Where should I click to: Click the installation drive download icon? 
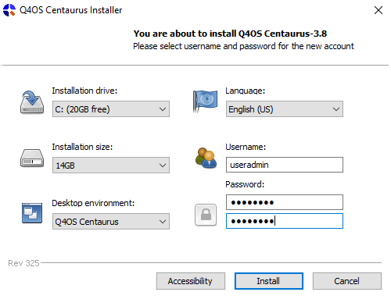(32, 102)
